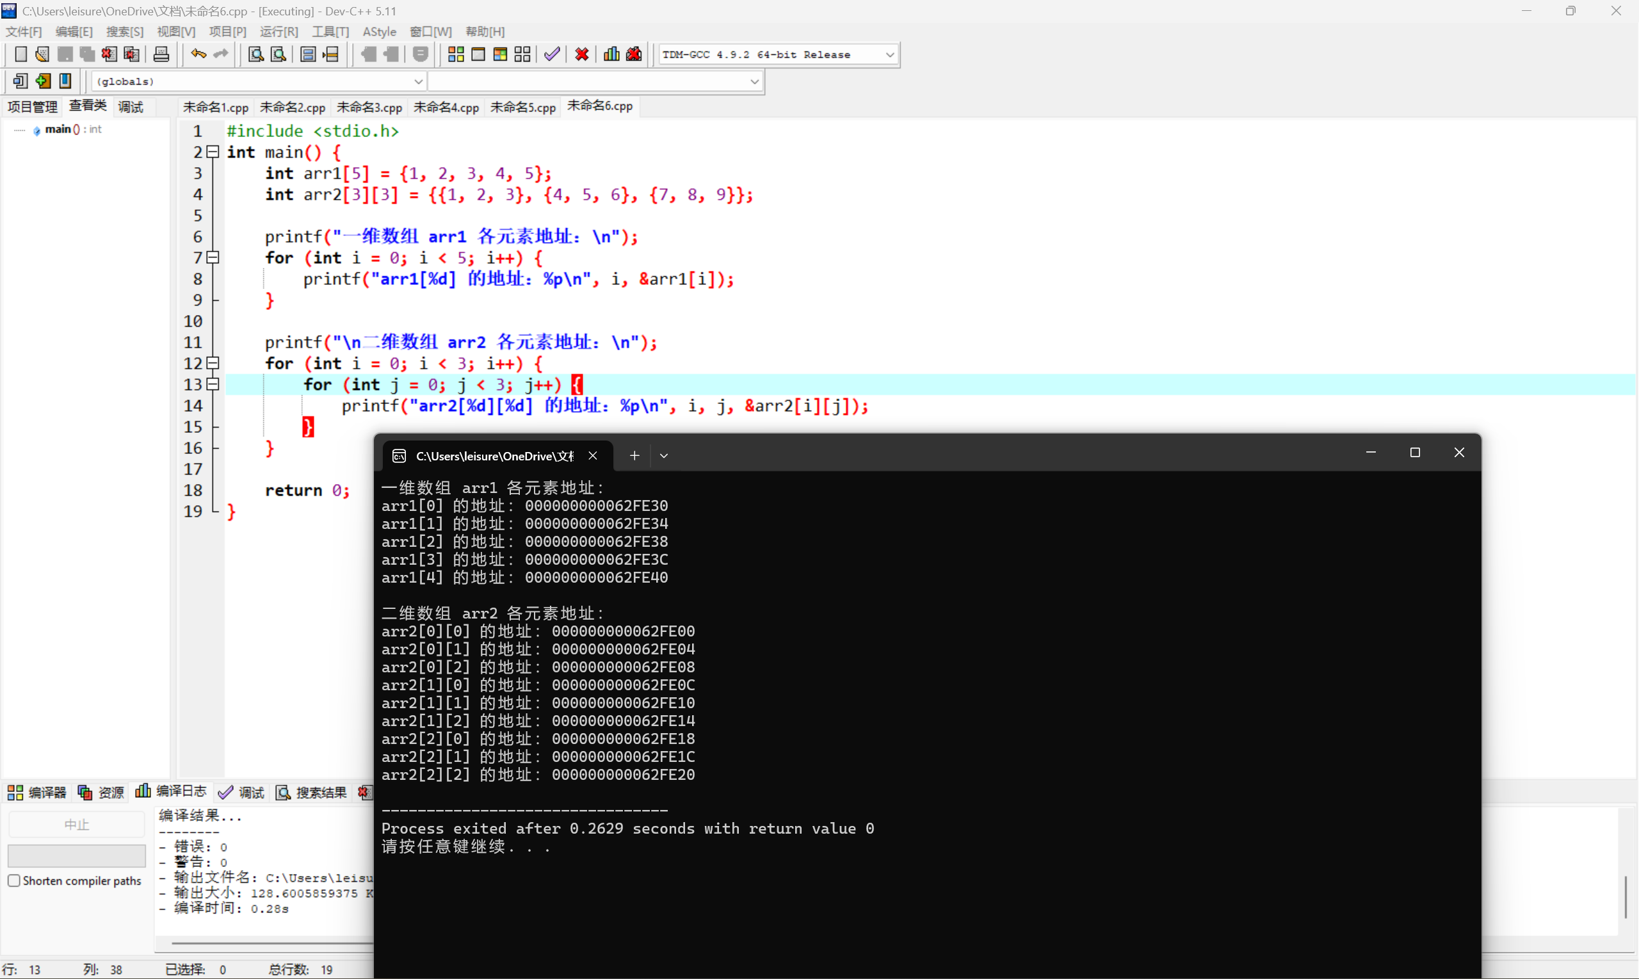
Task: Open the (globals) class browser dropdown
Action: pyautogui.click(x=418, y=81)
